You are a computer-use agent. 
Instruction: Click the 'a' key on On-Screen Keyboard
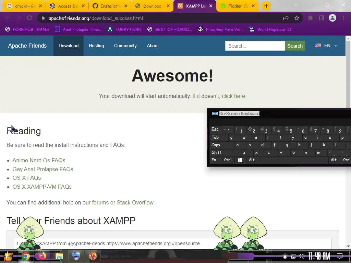point(238,145)
